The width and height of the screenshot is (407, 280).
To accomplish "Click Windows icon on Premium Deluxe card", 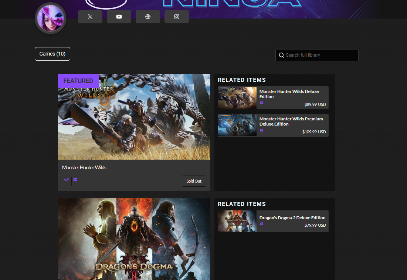I will point(262,130).
